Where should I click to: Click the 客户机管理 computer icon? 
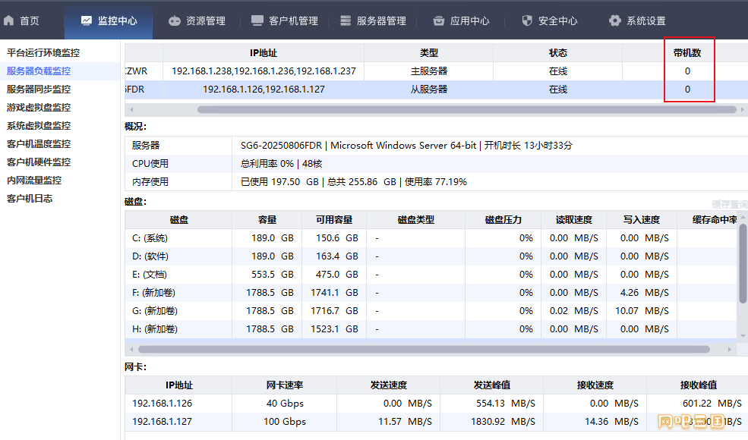click(257, 20)
